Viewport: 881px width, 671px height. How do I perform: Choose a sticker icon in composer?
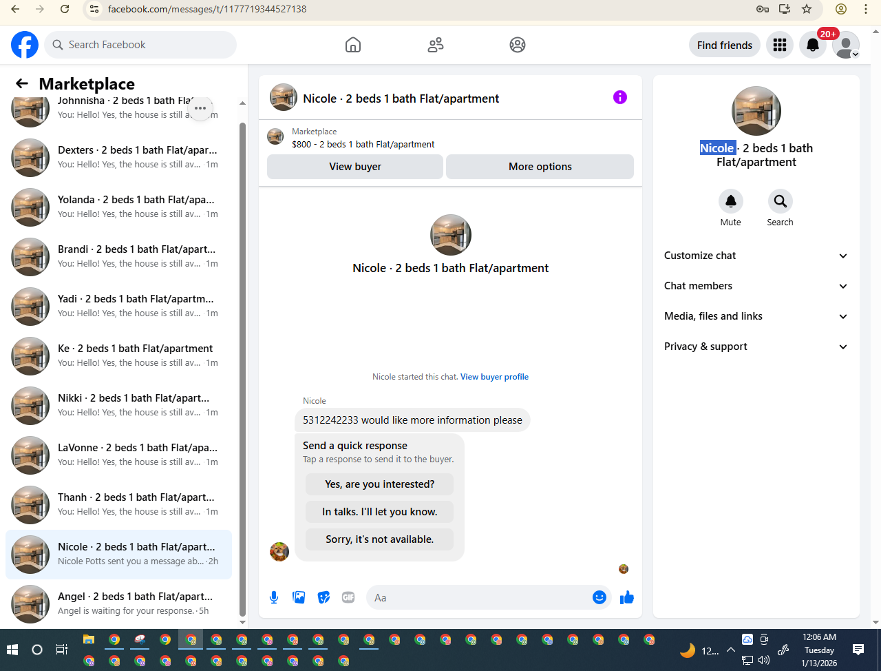pyautogui.click(x=323, y=597)
